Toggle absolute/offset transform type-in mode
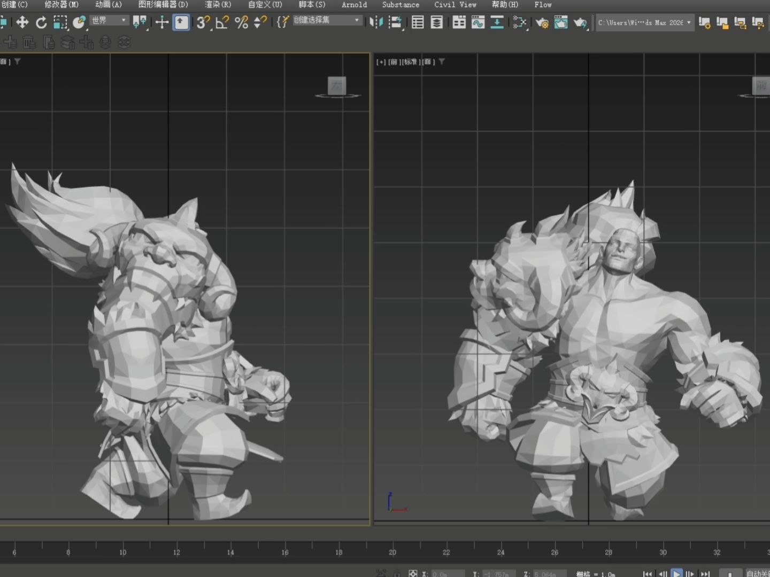 [x=413, y=573]
